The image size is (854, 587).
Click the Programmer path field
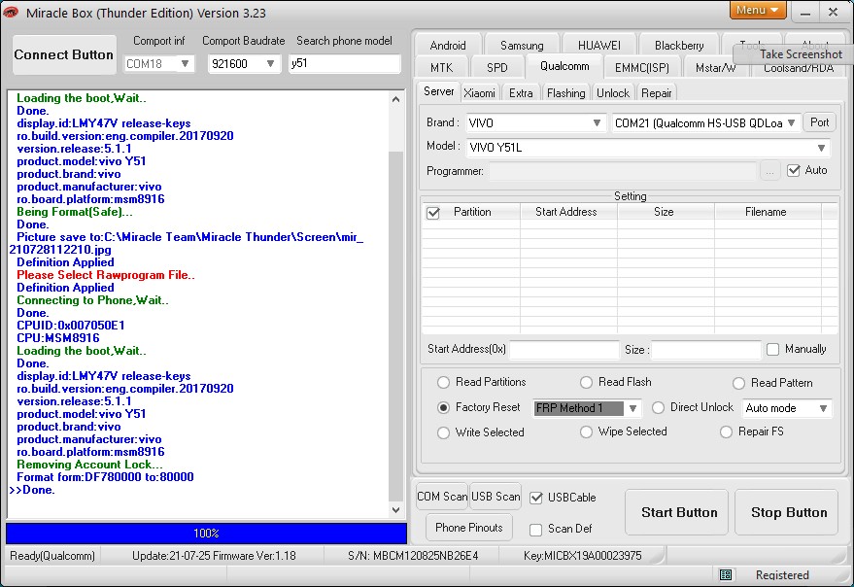click(x=622, y=171)
